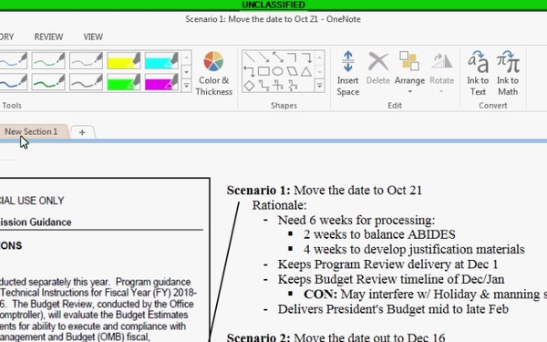Choose the triangle shape tool
Screen dimensions: 547x342
point(306,71)
